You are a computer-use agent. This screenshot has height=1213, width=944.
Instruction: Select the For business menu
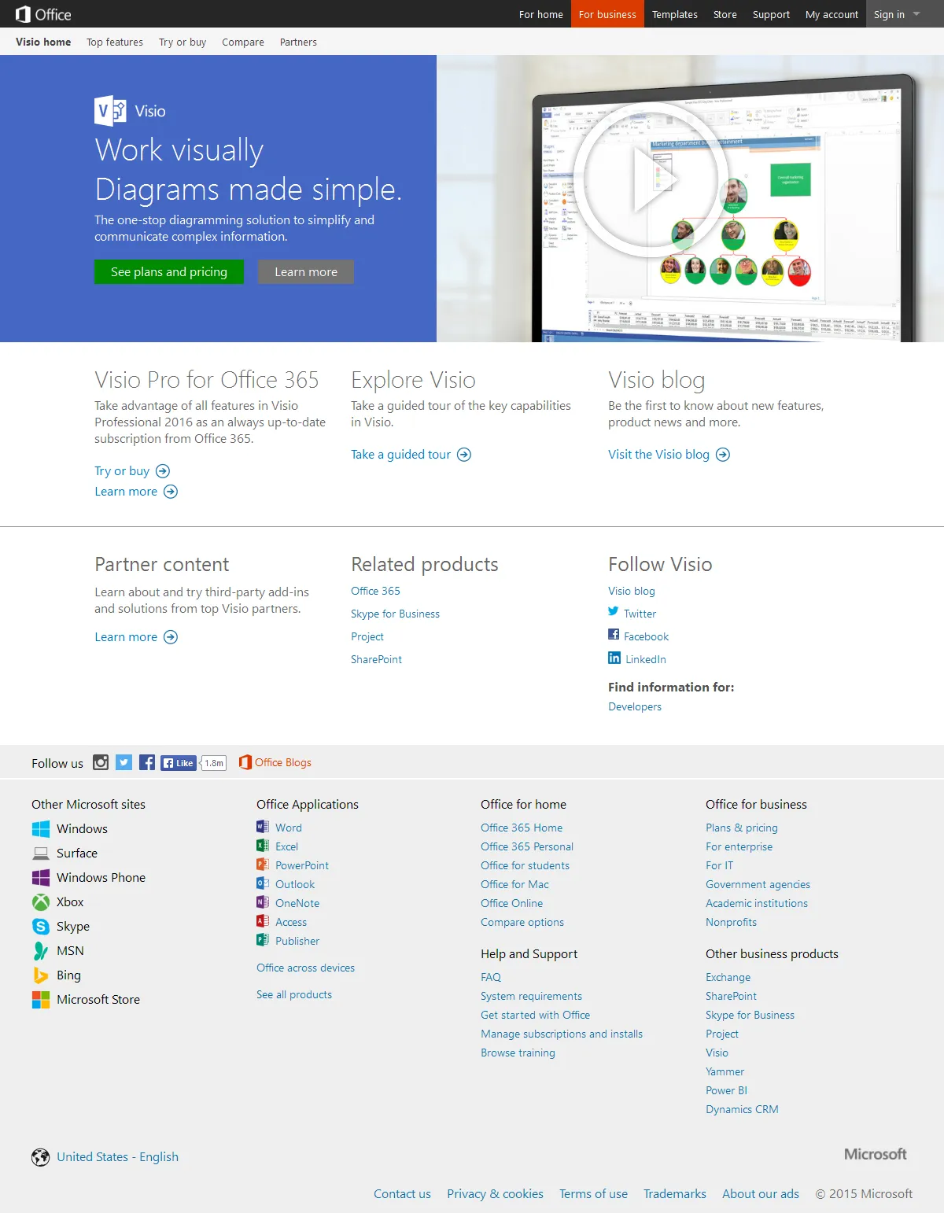coord(607,14)
